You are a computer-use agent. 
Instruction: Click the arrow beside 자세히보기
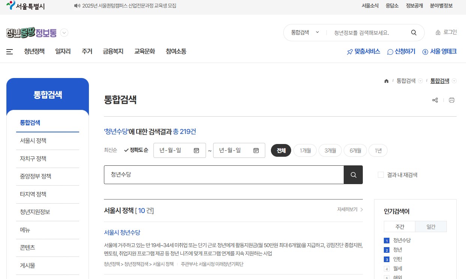coord(362,210)
